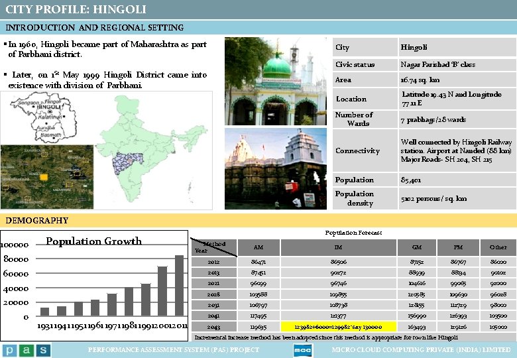Click the 'Population Forecast' table title
The width and height of the screenshot is (517, 358).
coord(353,233)
